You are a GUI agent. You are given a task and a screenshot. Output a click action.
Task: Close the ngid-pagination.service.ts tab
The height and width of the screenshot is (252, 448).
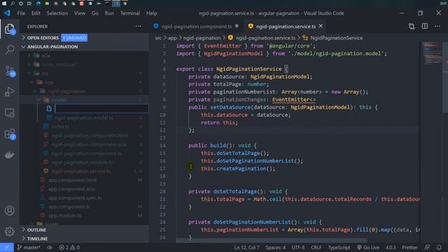tap(321, 26)
